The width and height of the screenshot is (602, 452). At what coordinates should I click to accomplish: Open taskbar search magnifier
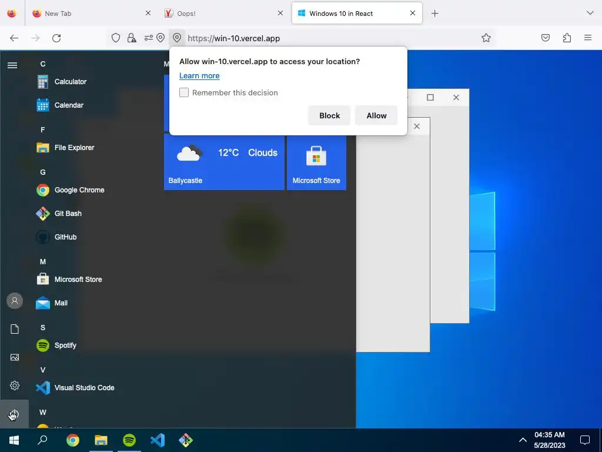click(42, 440)
